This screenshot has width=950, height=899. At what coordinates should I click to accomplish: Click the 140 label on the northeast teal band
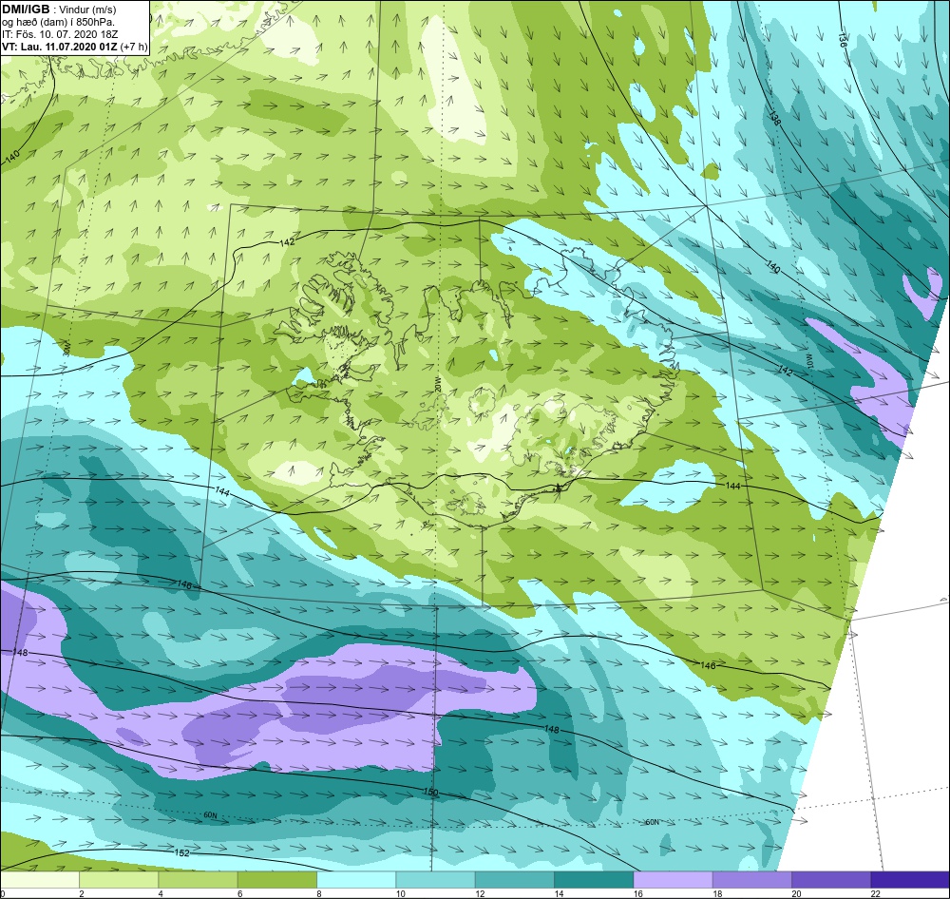pyautogui.click(x=773, y=267)
